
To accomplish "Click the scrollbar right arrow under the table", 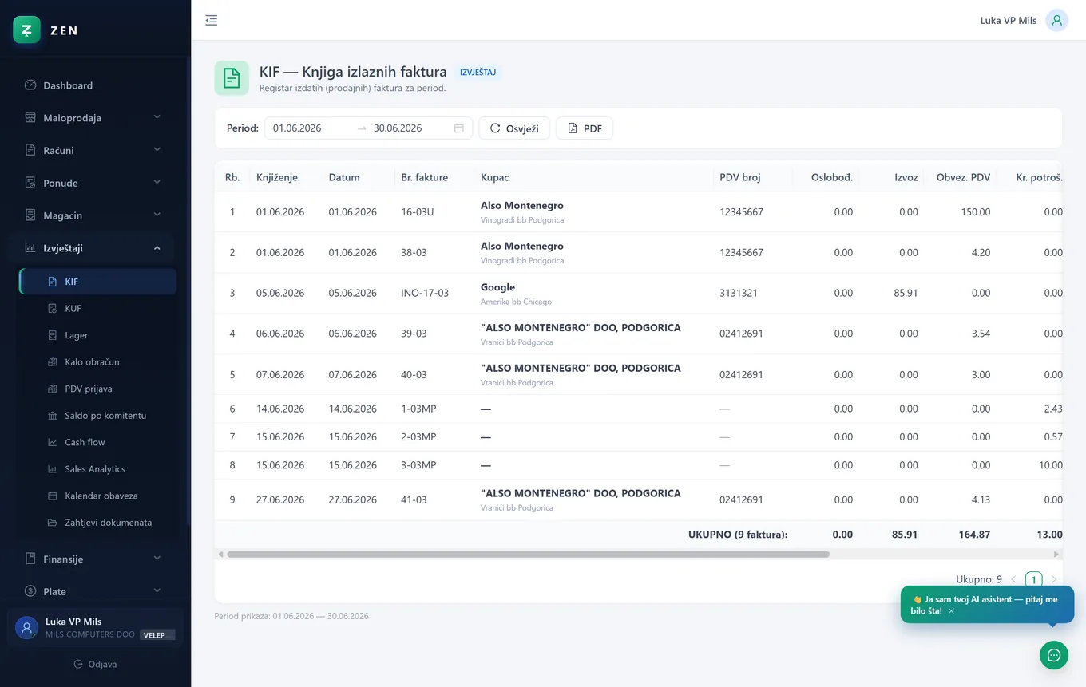I will pos(1056,554).
